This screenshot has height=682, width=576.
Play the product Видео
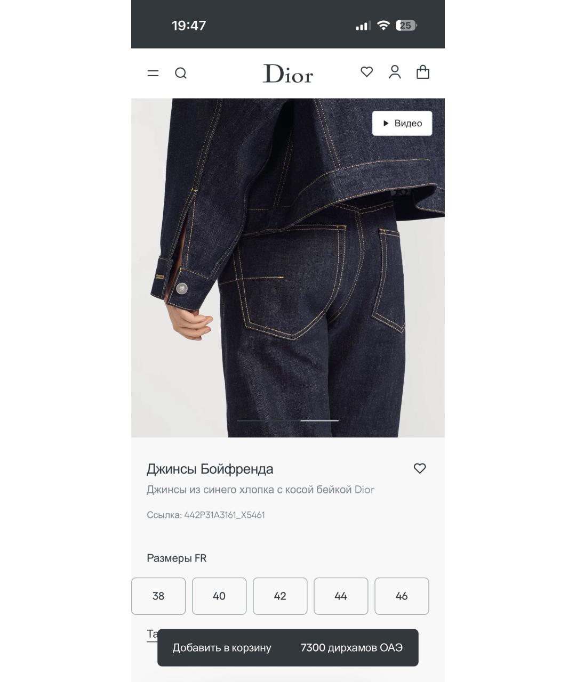tap(402, 123)
